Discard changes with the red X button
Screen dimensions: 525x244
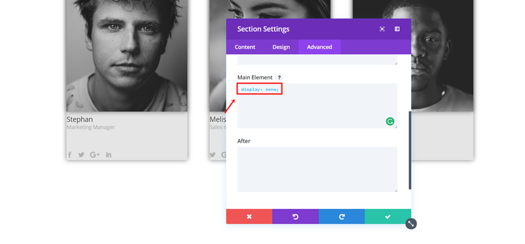[x=249, y=217]
